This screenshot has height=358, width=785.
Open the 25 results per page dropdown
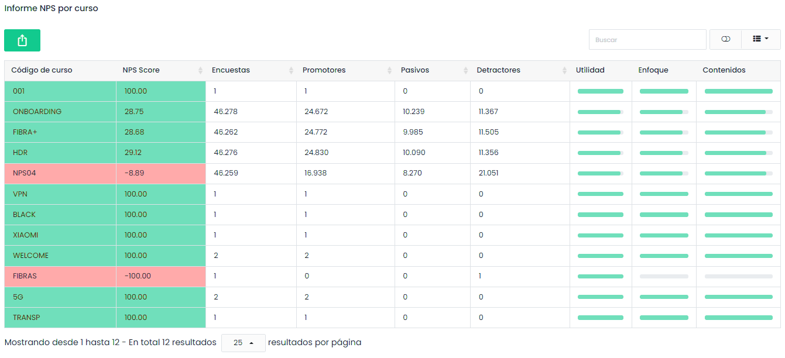pyautogui.click(x=243, y=343)
